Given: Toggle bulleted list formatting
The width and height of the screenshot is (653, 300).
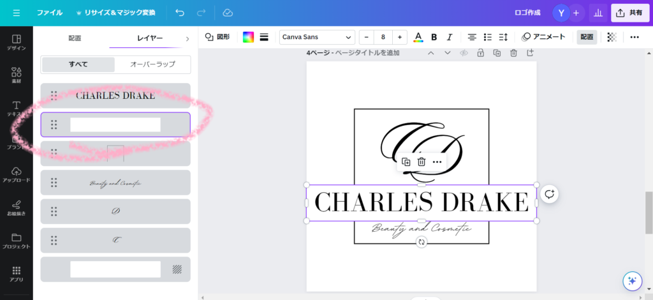Looking at the screenshot, I should tap(488, 37).
